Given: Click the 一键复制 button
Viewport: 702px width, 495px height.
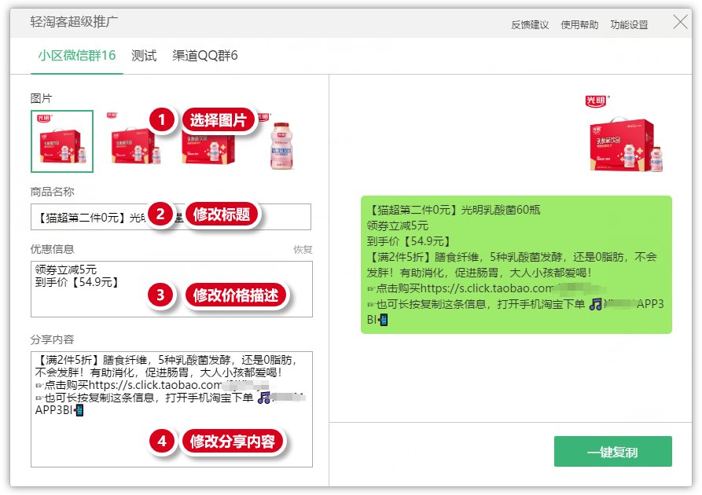Looking at the screenshot, I should pos(613,452).
